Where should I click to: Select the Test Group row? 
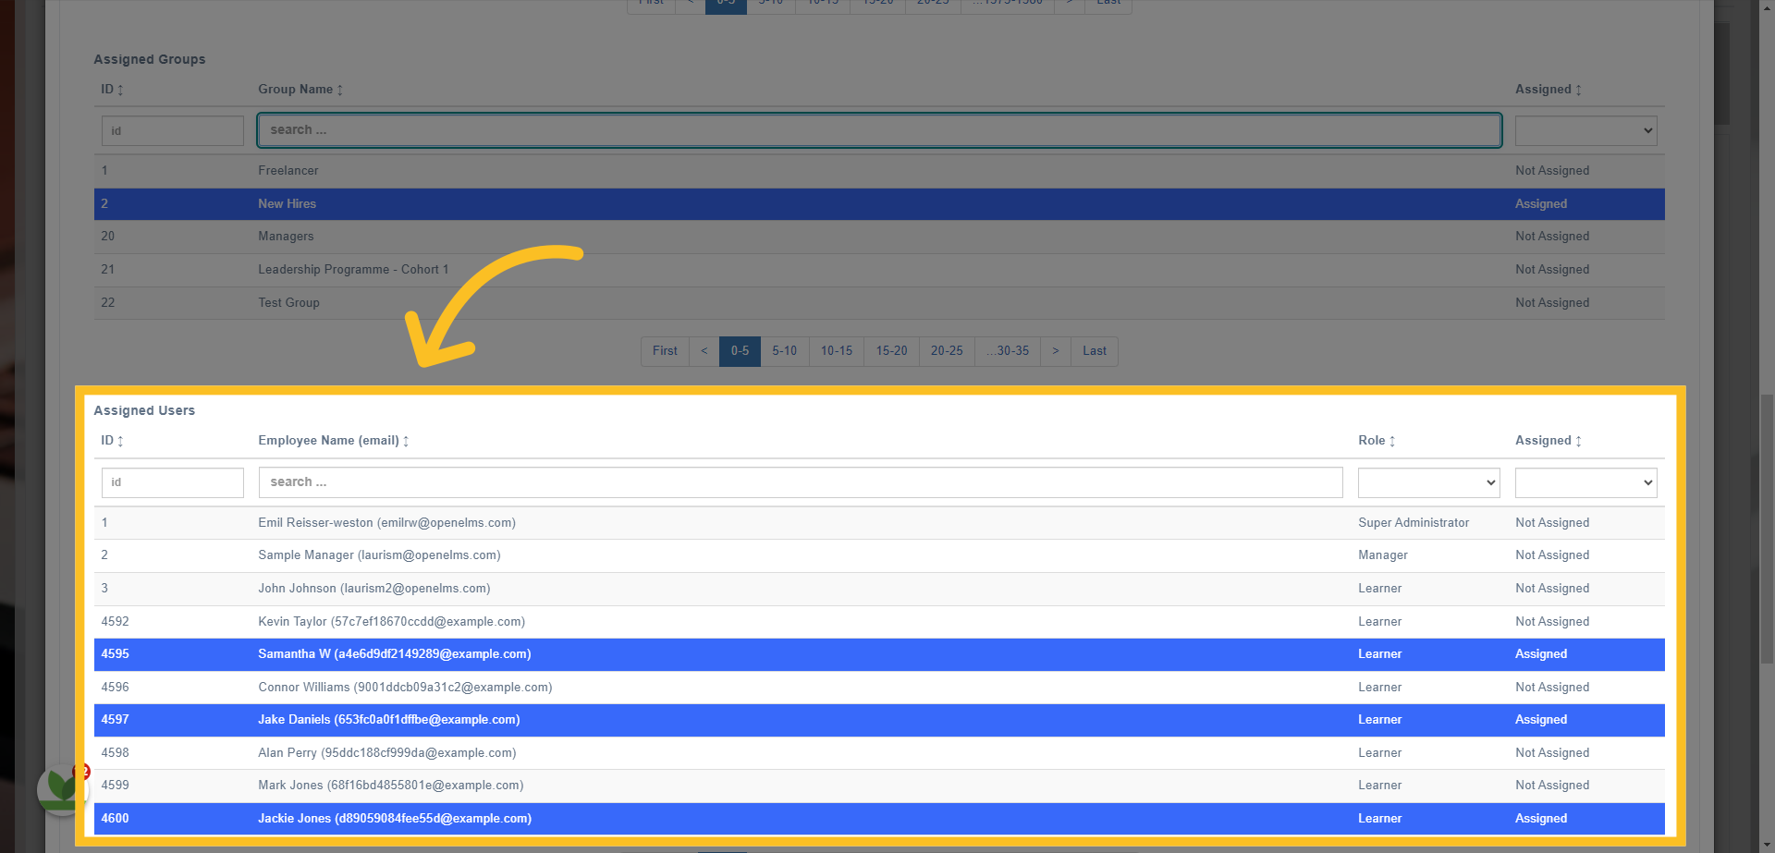(x=879, y=303)
